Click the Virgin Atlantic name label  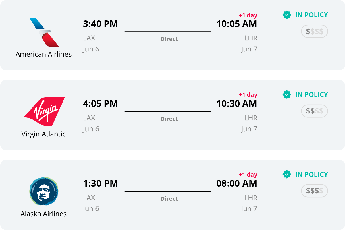[x=44, y=134]
